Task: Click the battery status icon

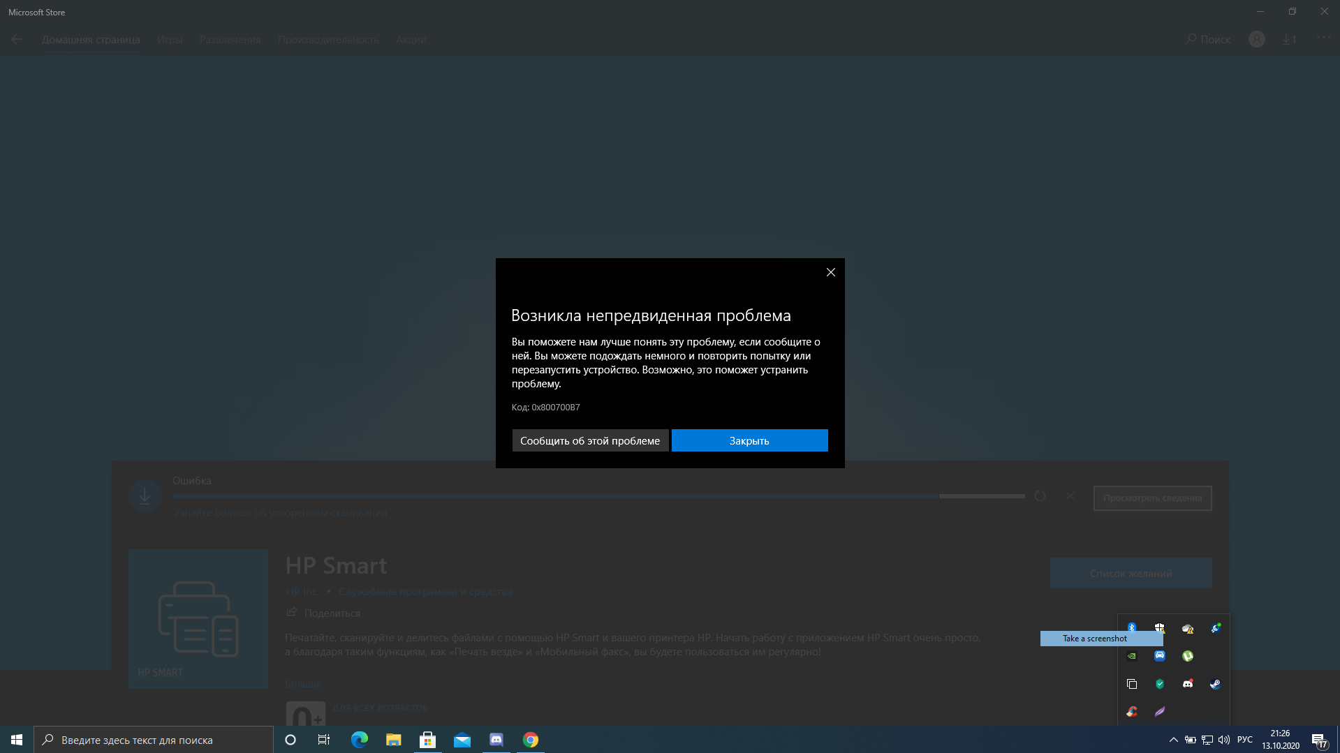Action: 1191,740
